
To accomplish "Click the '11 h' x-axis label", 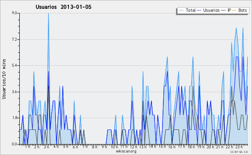I will click(124, 147).
